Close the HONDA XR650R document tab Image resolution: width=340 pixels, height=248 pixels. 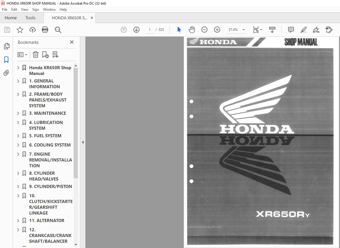click(92, 18)
